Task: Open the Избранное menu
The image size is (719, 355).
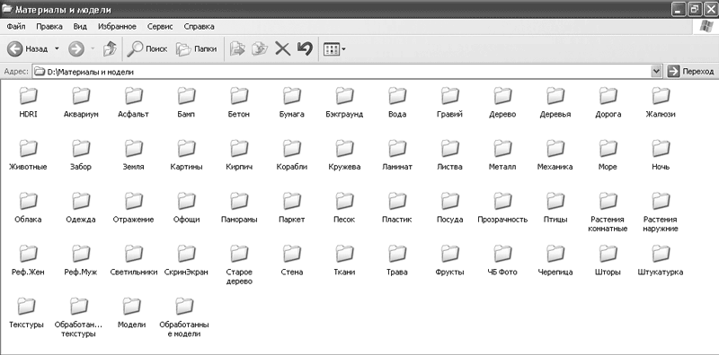Action: [x=118, y=27]
